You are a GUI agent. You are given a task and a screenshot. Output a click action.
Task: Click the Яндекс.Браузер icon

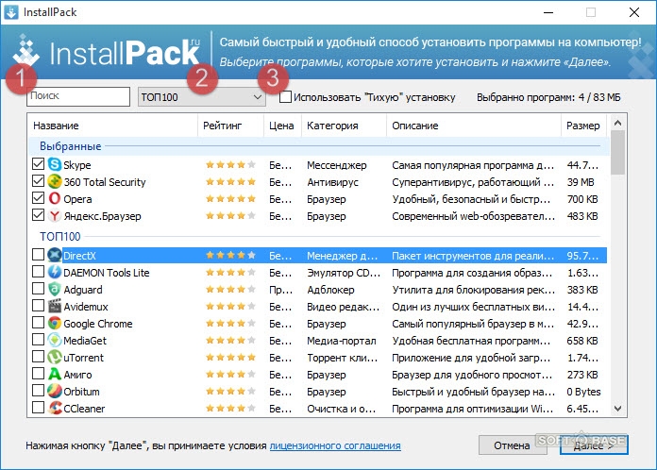pos(55,216)
